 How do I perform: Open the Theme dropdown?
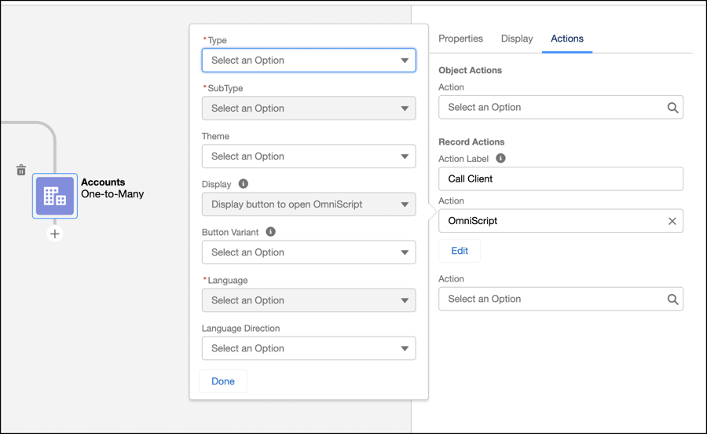(309, 156)
